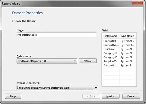Click ProductRepository (GetProductsProjected) dataset text
This screenshot has width=146, height=104.
point(44,88)
